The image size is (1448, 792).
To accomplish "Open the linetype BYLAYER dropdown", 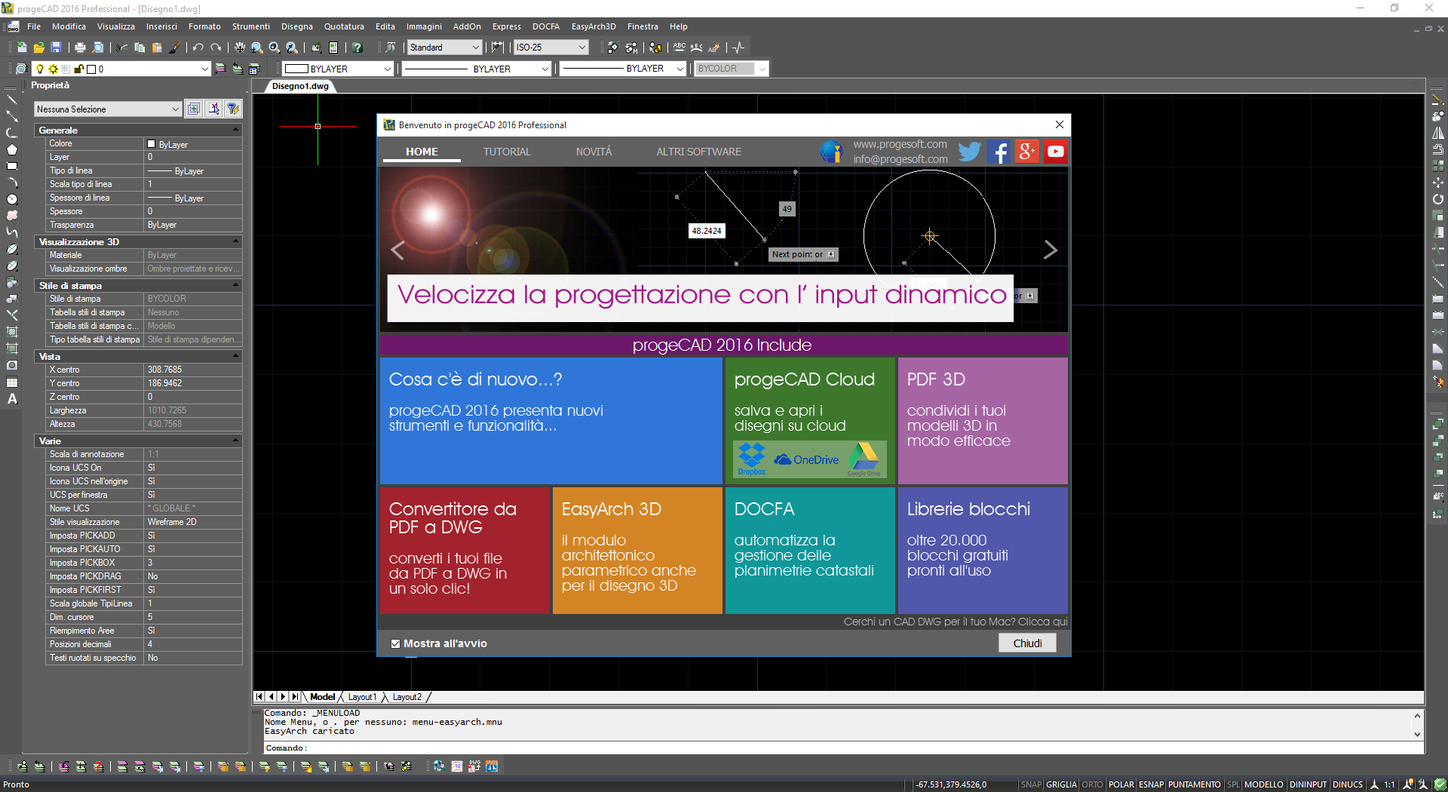I will [x=477, y=69].
